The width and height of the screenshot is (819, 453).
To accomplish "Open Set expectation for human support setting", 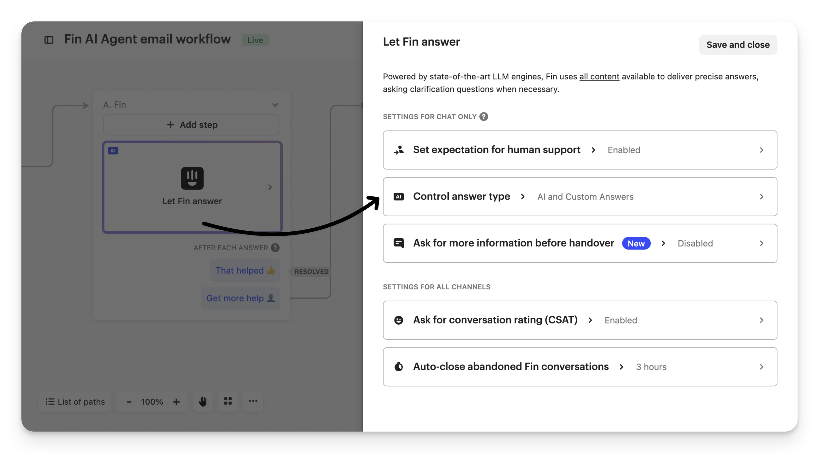I will (x=580, y=150).
